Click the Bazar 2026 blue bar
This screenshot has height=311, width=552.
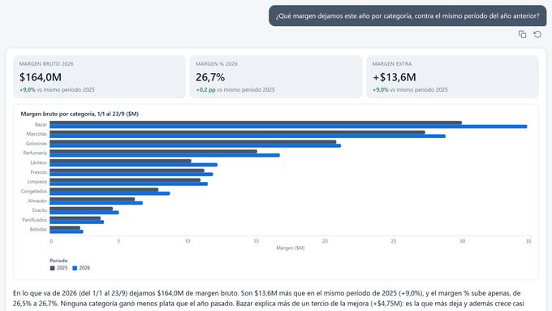tap(288, 127)
